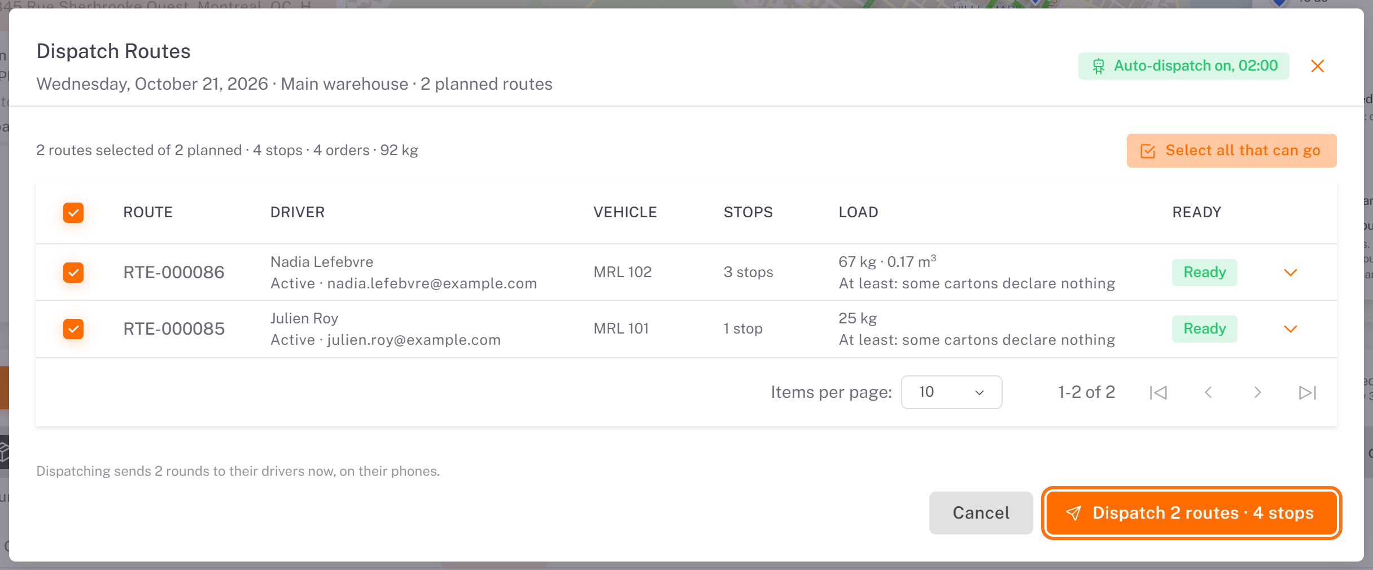Click the paper plane dispatch icon
This screenshot has width=1373, height=570.
point(1073,513)
